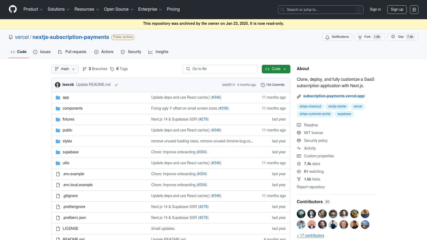Select the supabase topic tag
The image size is (427, 240).
point(344,114)
